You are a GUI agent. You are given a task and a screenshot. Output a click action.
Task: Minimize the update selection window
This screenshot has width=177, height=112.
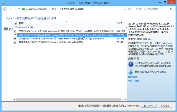[160, 2]
